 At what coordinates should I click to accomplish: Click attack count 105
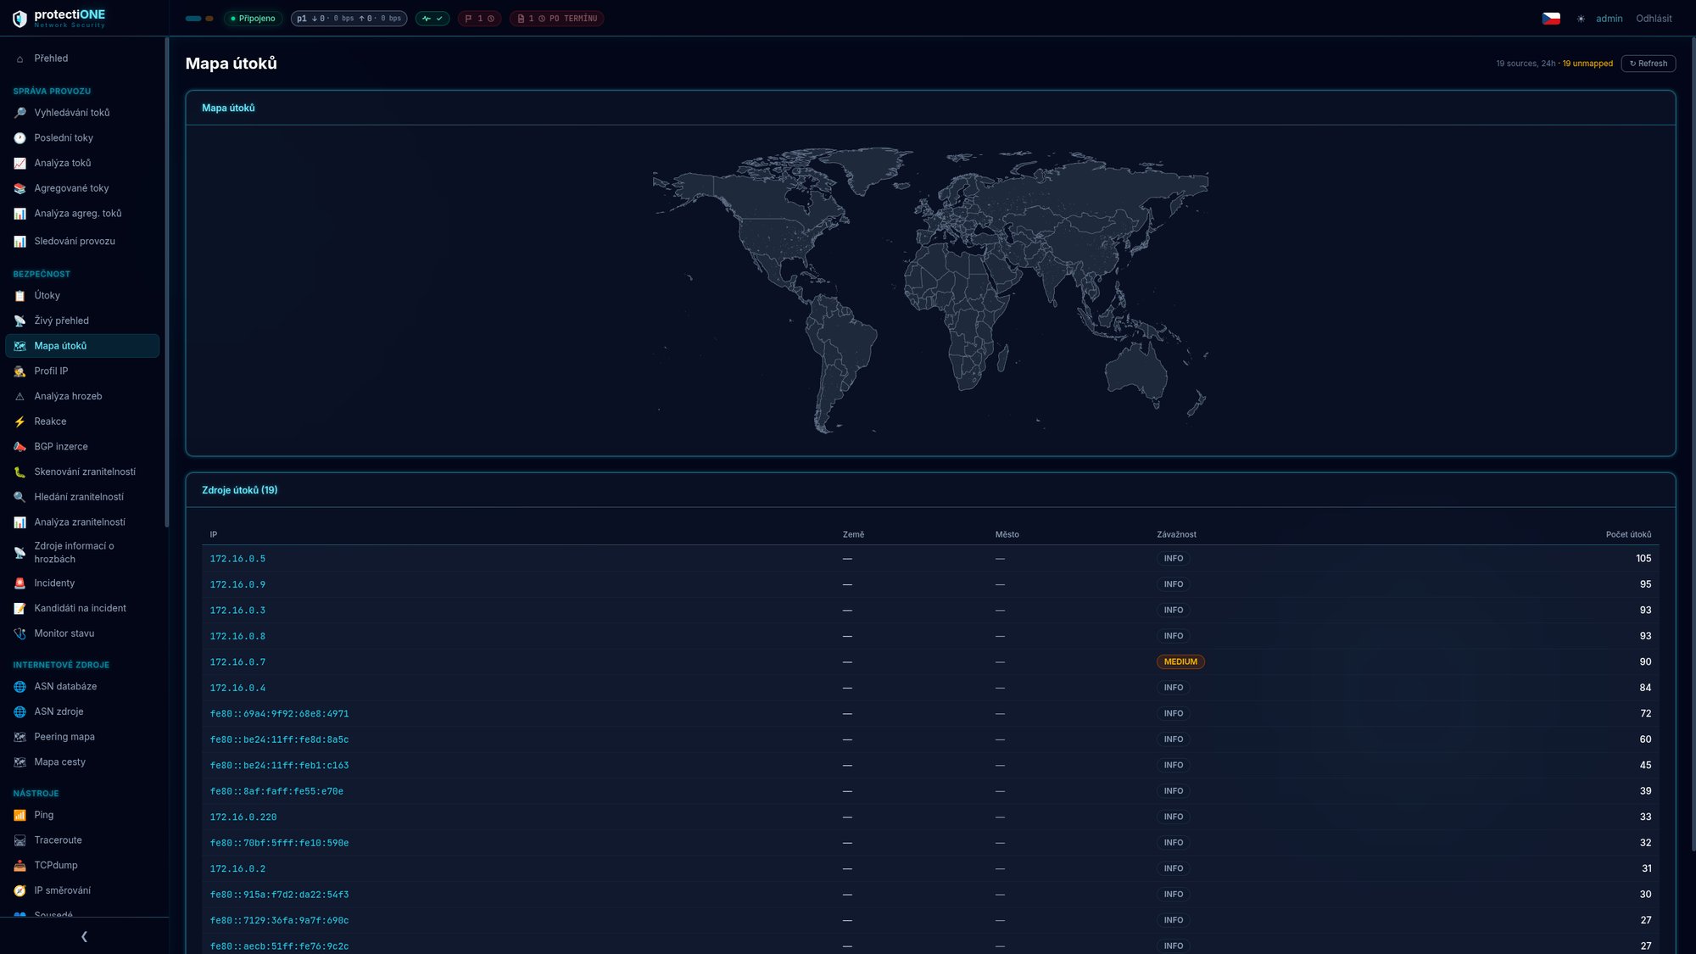1643,559
